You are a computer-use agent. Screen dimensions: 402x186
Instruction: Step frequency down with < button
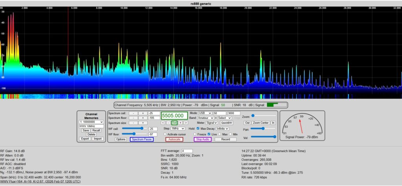(x=163, y=123)
